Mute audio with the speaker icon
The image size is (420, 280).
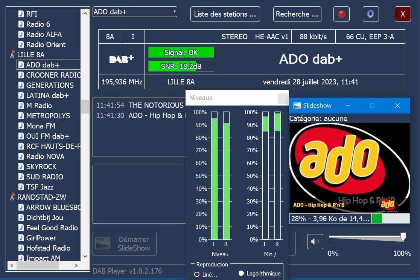(x=315, y=242)
